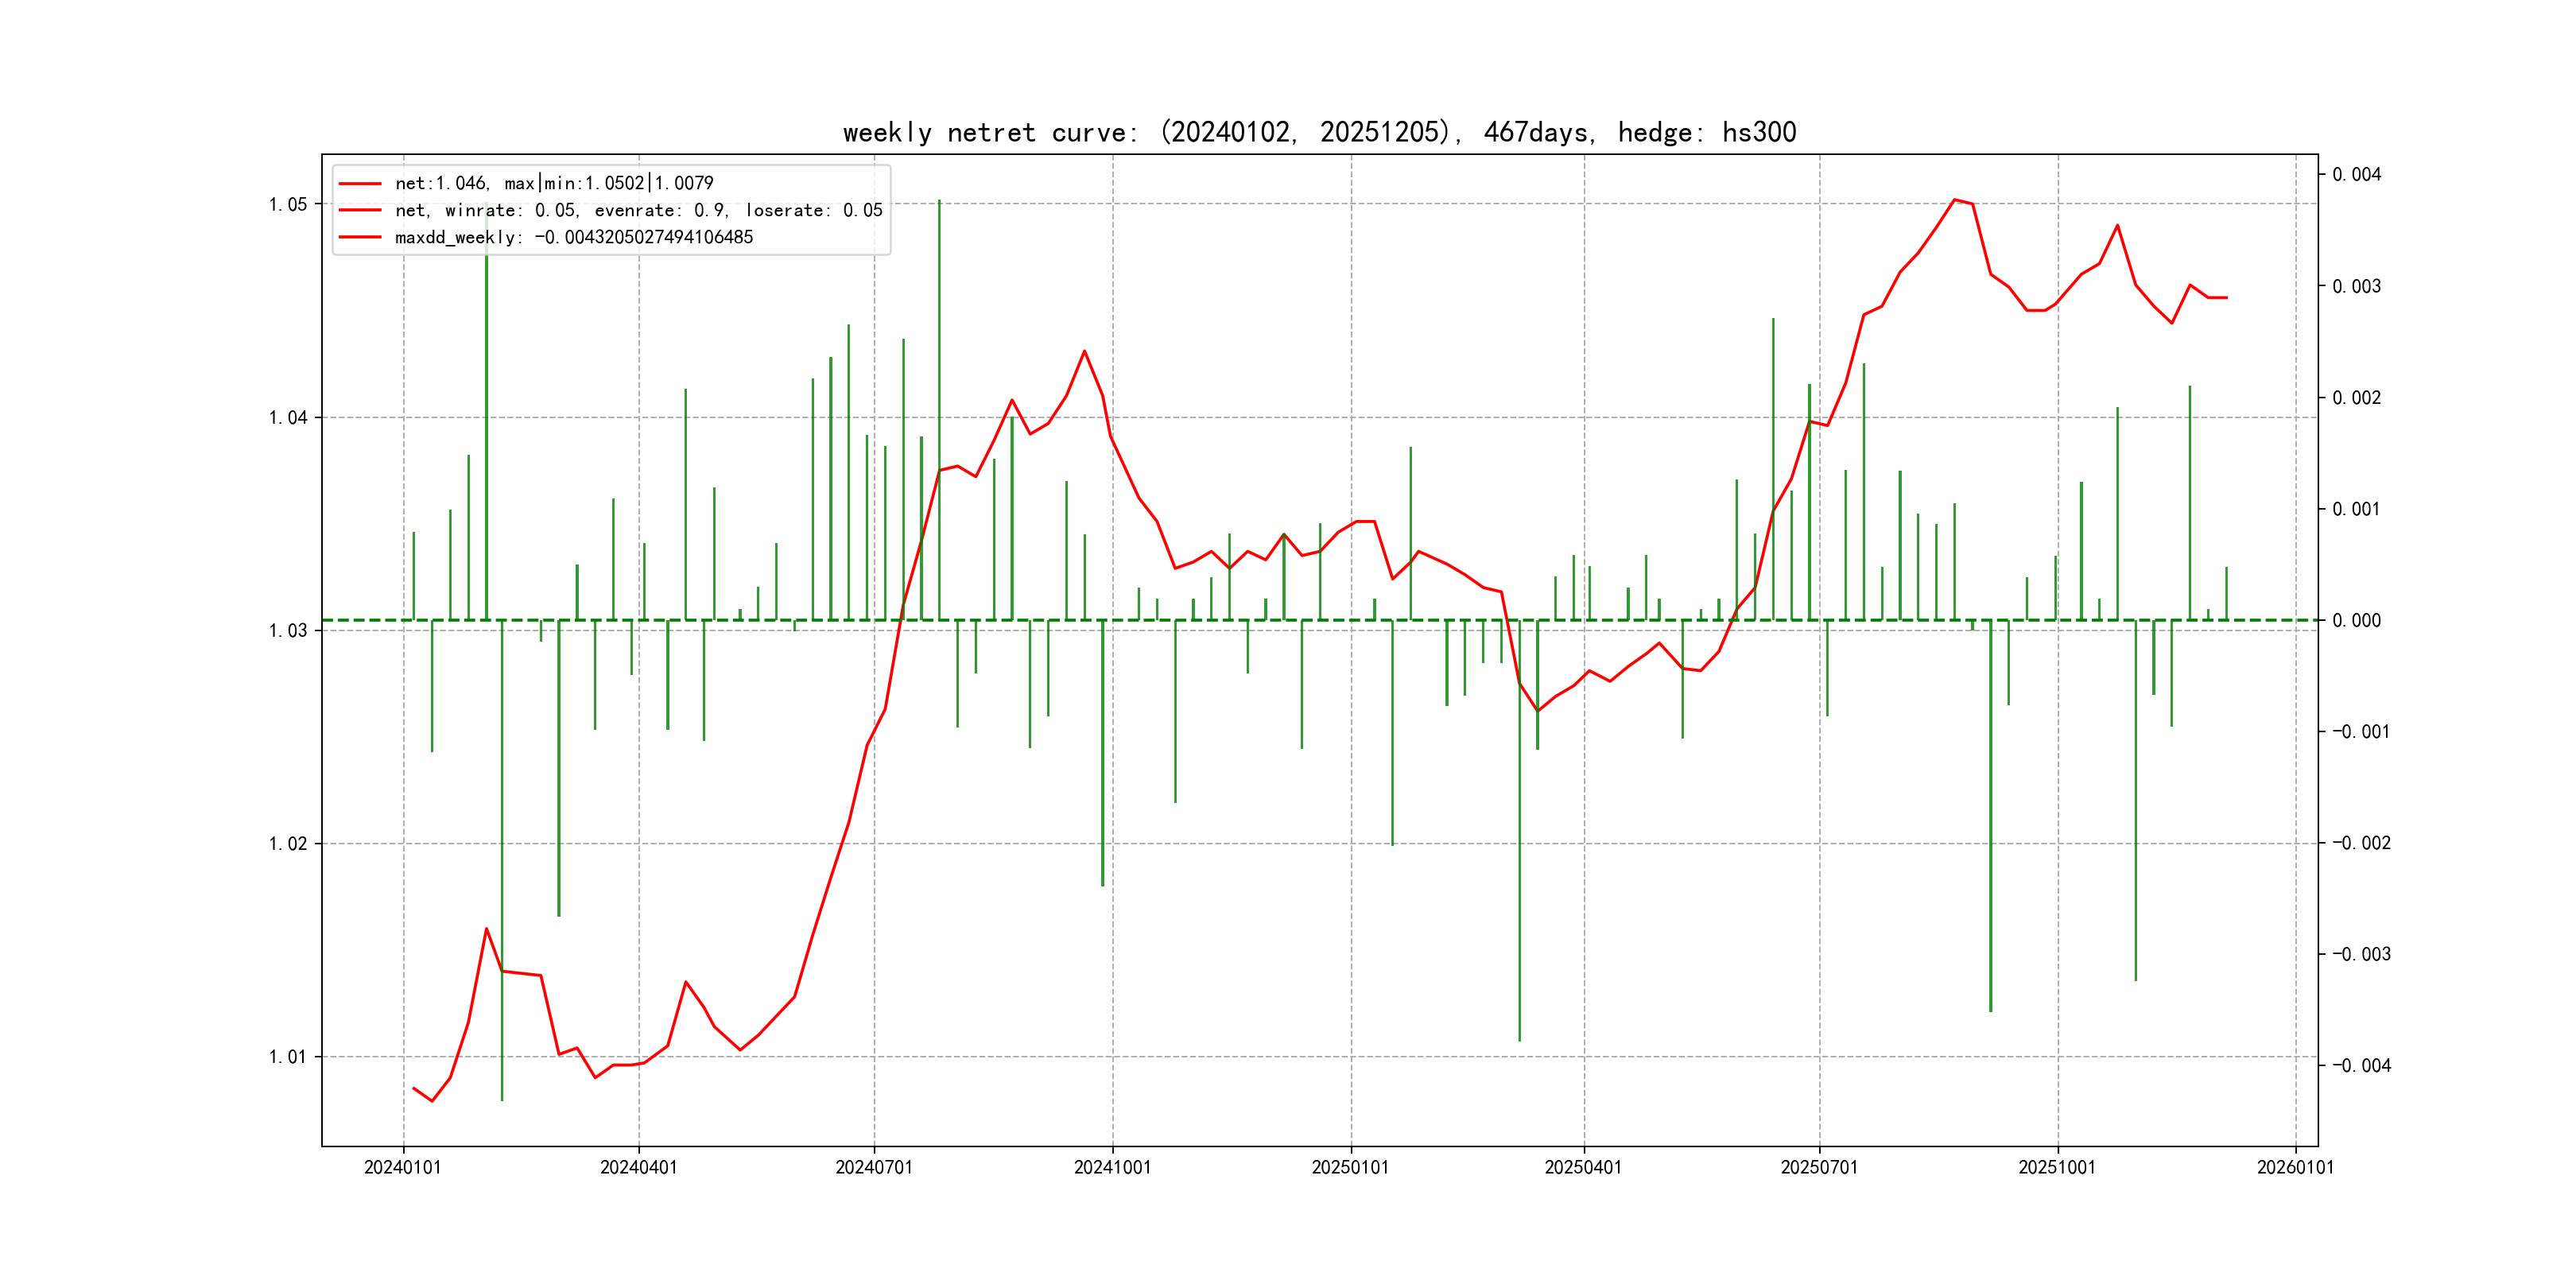Click the 20250101 x-axis date label
The width and height of the screenshot is (2576, 1288).
click(x=1350, y=1168)
